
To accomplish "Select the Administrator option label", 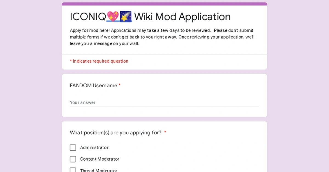I will [94, 147].
